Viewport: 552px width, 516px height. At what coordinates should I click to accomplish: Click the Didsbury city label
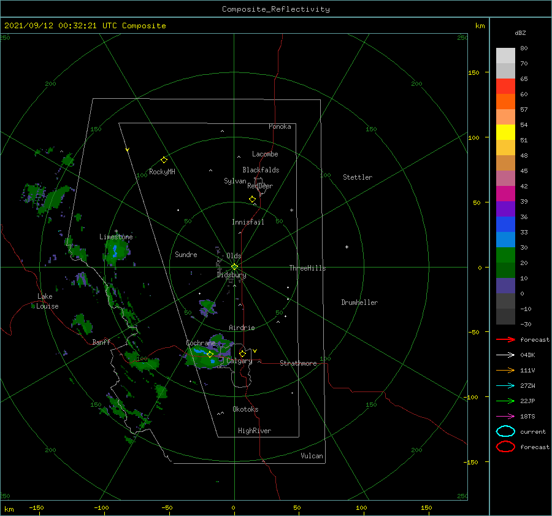click(x=231, y=275)
